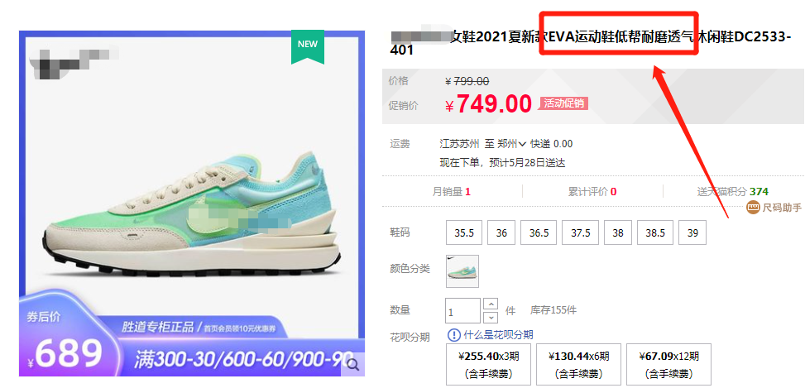Viewport: 805px width, 388px height.
Task: Choose shoe size 39
Action: (692, 232)
